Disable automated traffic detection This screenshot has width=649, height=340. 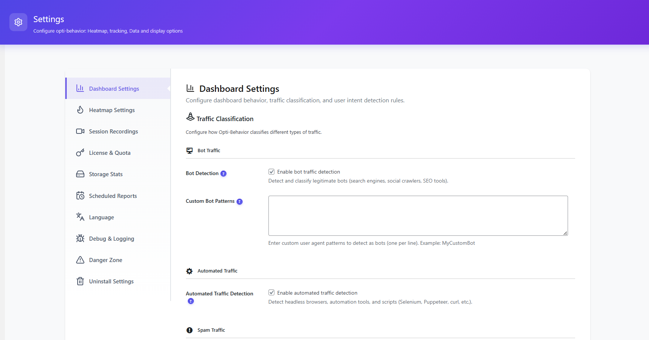(x=271, y=292)
